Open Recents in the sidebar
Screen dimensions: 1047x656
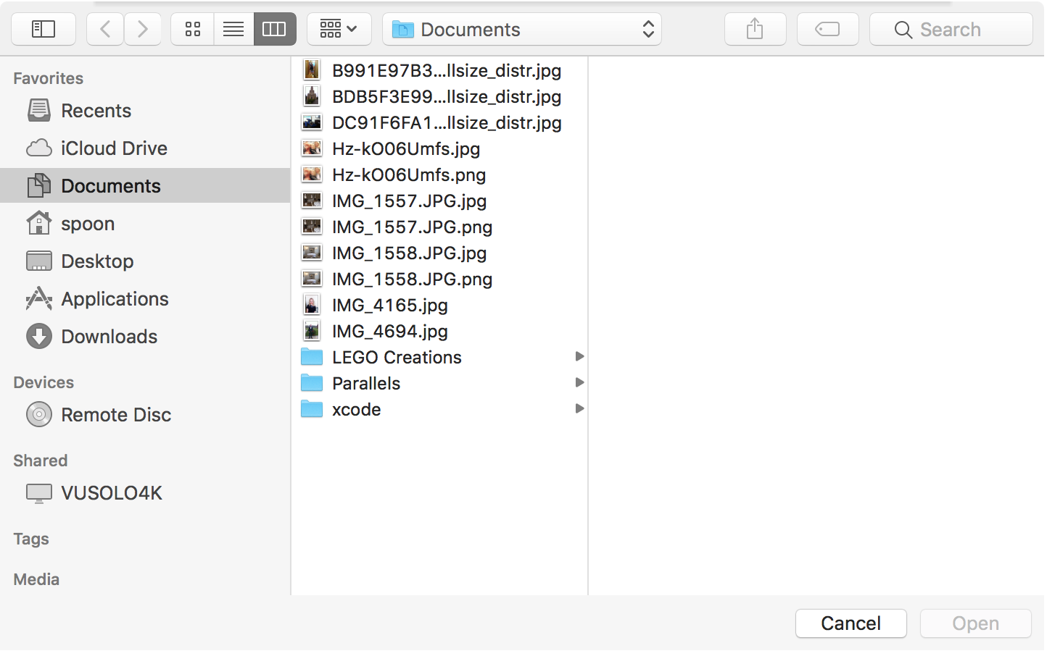[96, 111]
